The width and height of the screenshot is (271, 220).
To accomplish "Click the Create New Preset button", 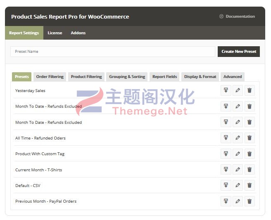I will (239, 52).
